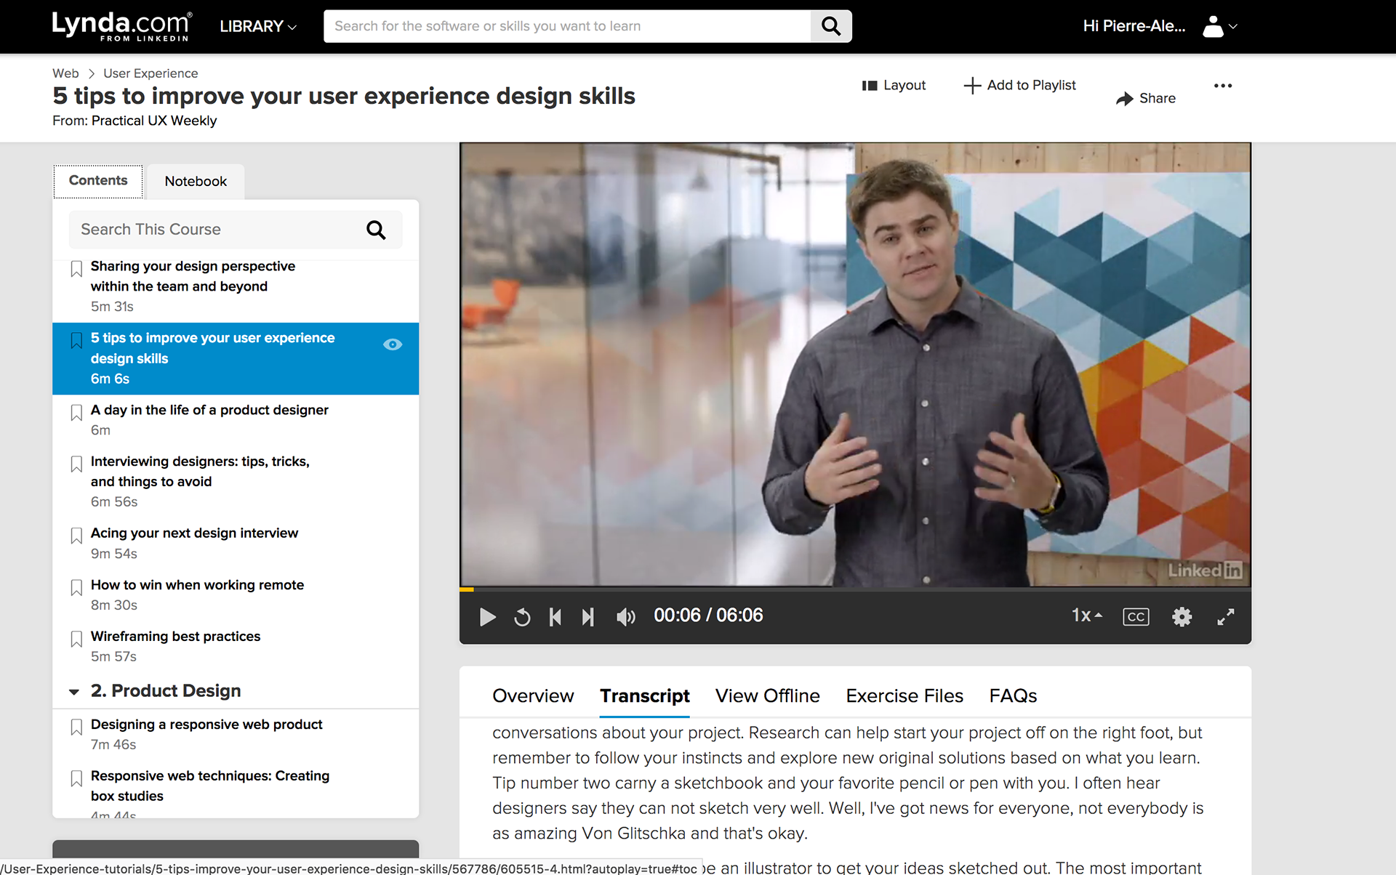This screenshot has height=875, width=1396.
Task: Seek on the video progress bar
Action: [x=855, y=589]
